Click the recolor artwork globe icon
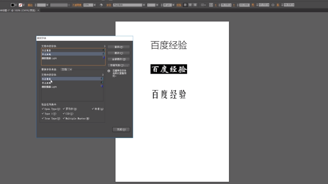Screen dimensions: 328x184 (101, 5)
